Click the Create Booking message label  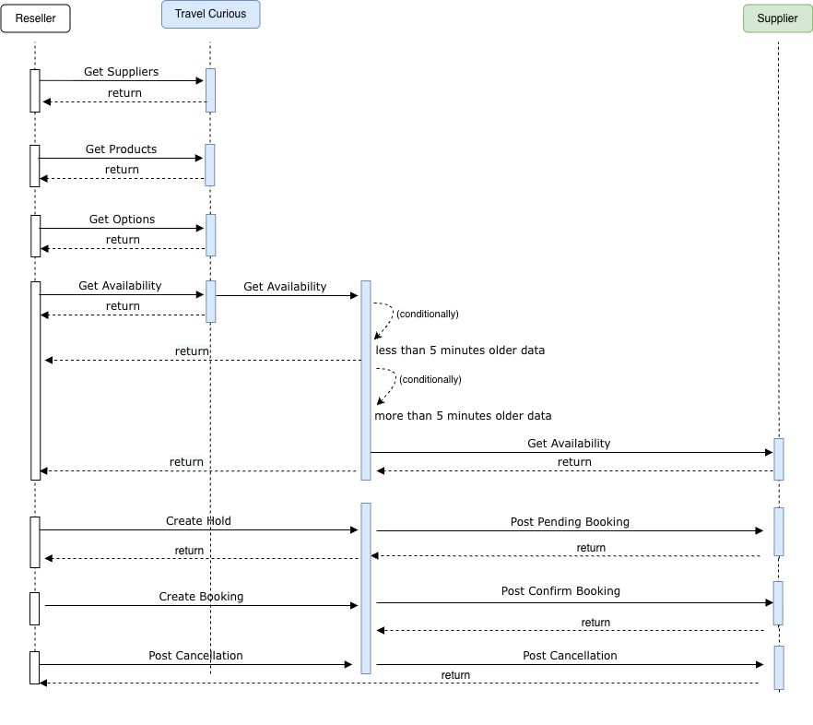[x=201, y=597]
